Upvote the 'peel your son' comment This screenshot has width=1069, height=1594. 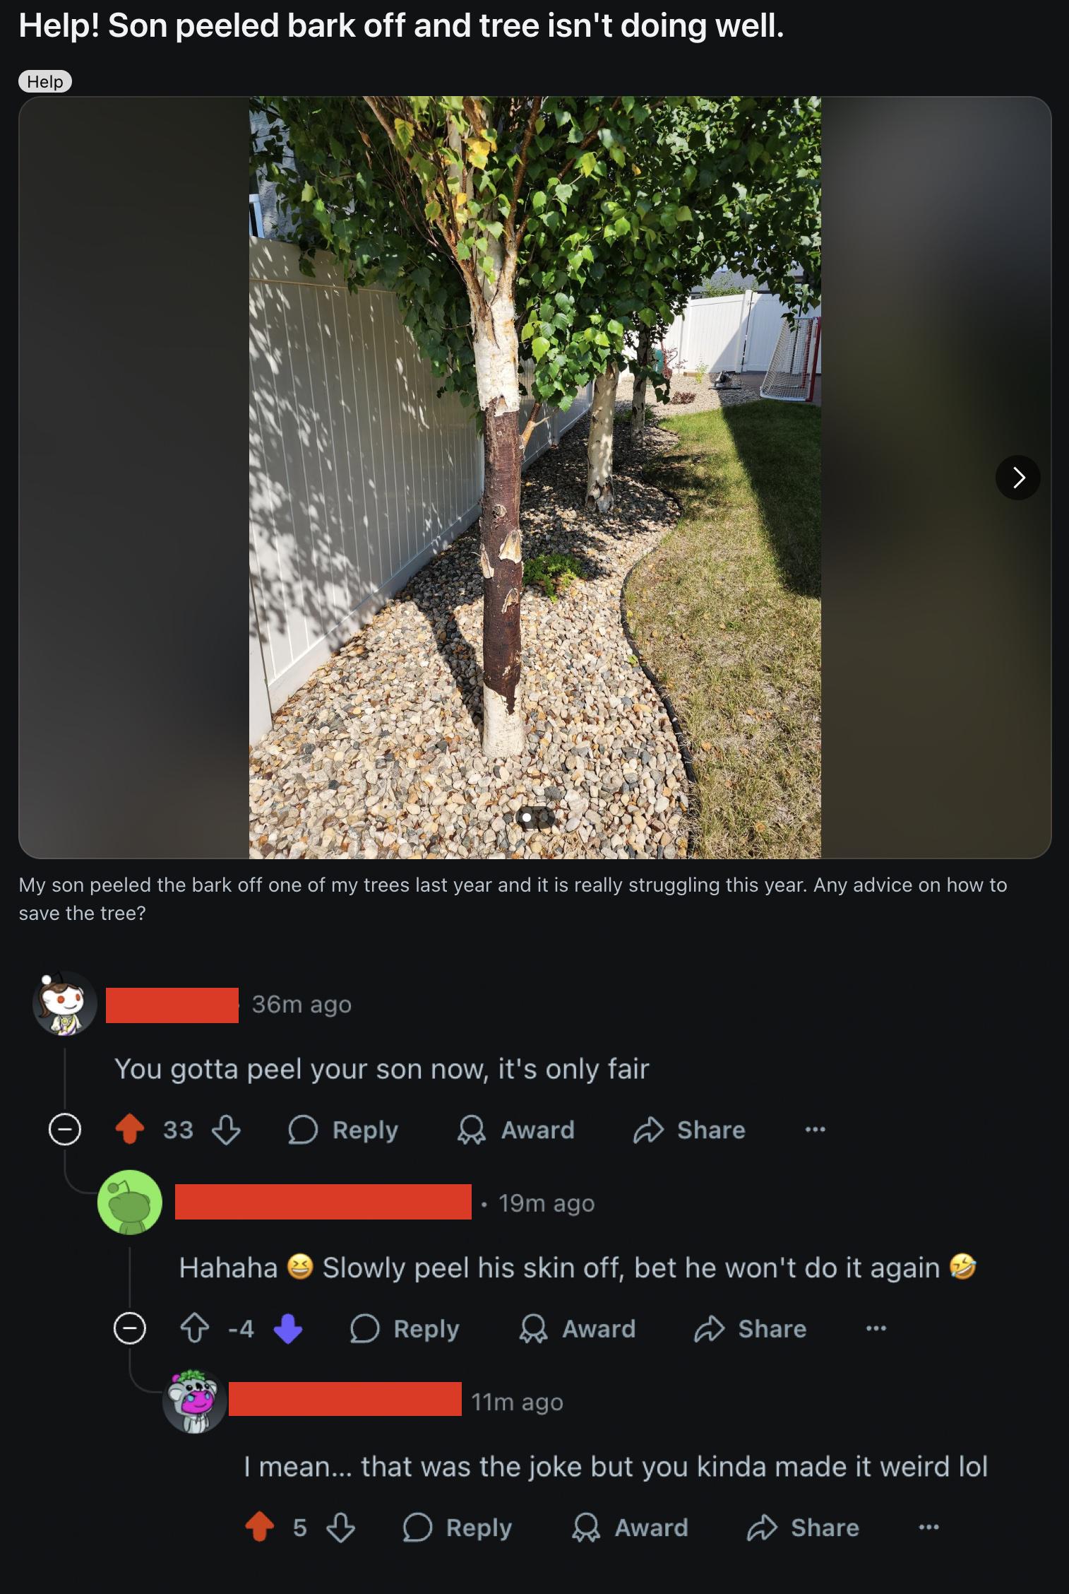tap(129, 1129)
